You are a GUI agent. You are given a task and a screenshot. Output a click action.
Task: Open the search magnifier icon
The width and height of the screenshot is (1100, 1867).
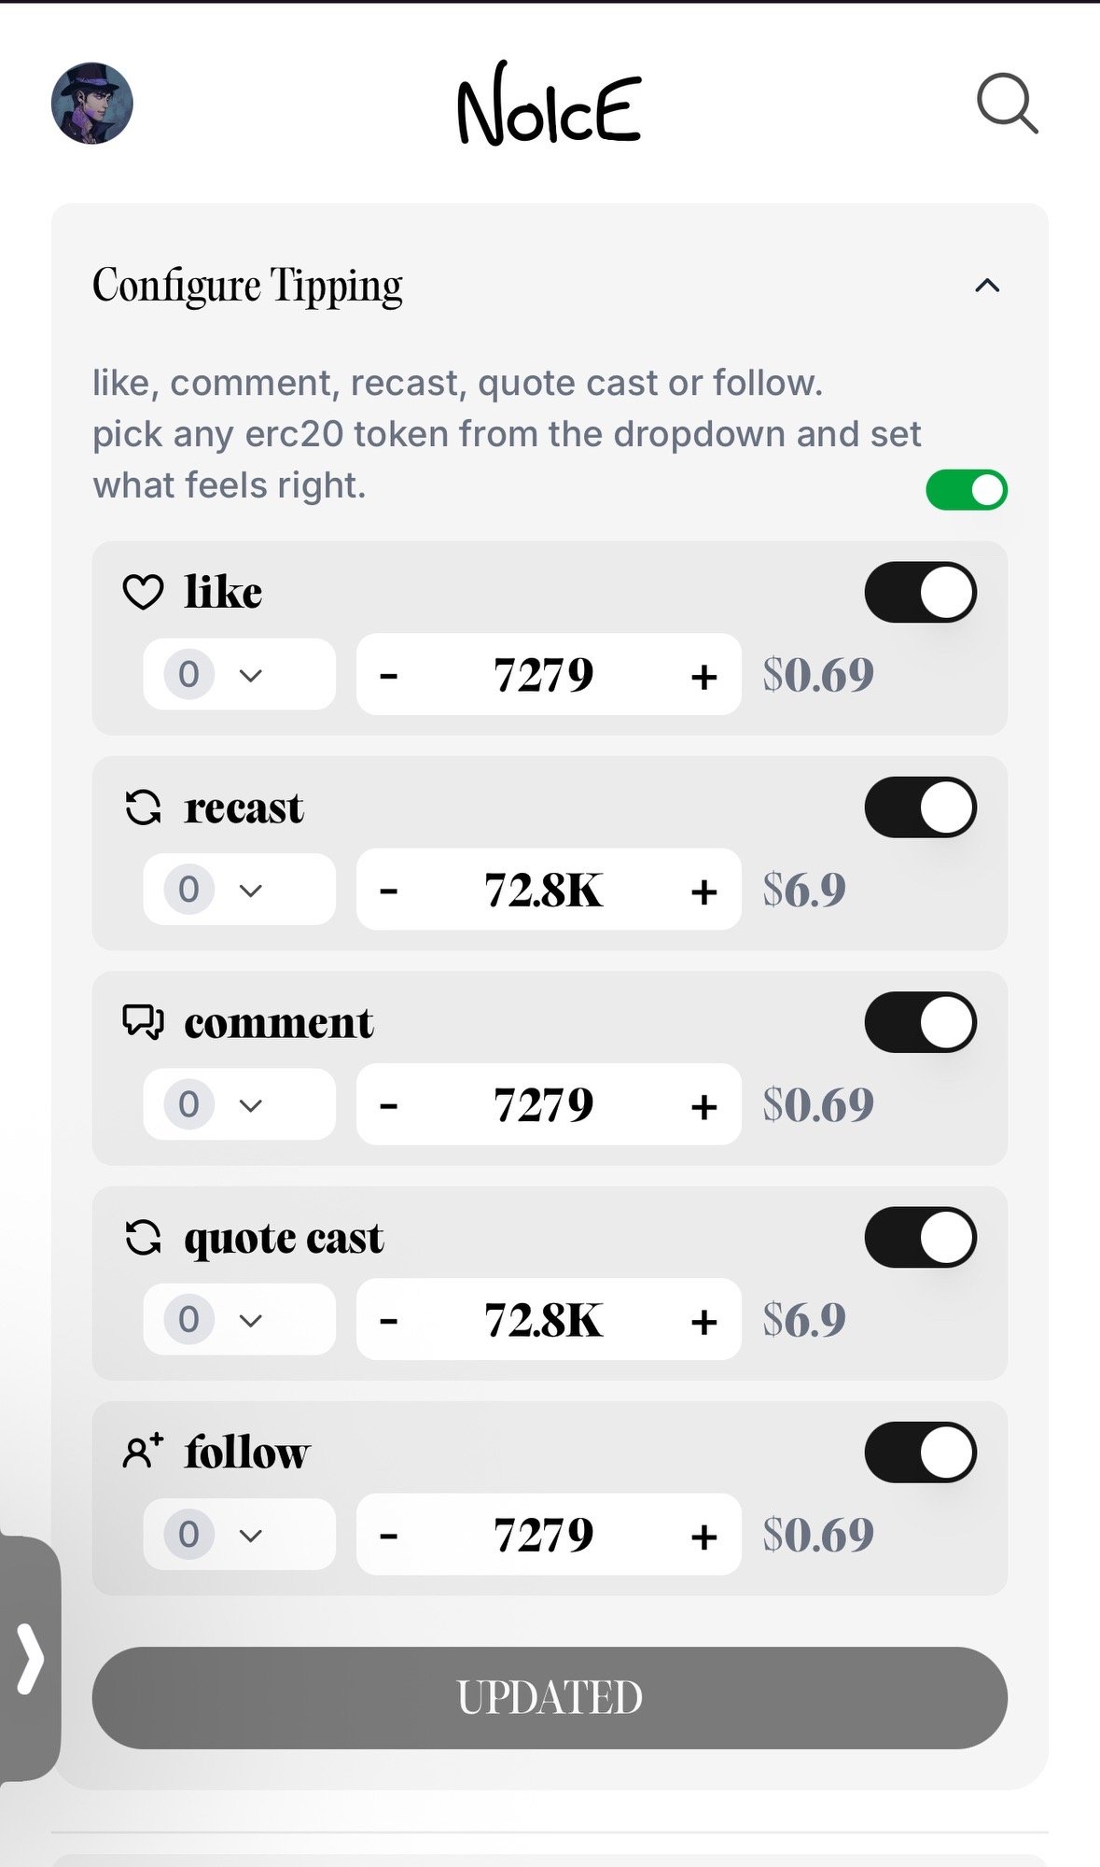[1007, 104]
